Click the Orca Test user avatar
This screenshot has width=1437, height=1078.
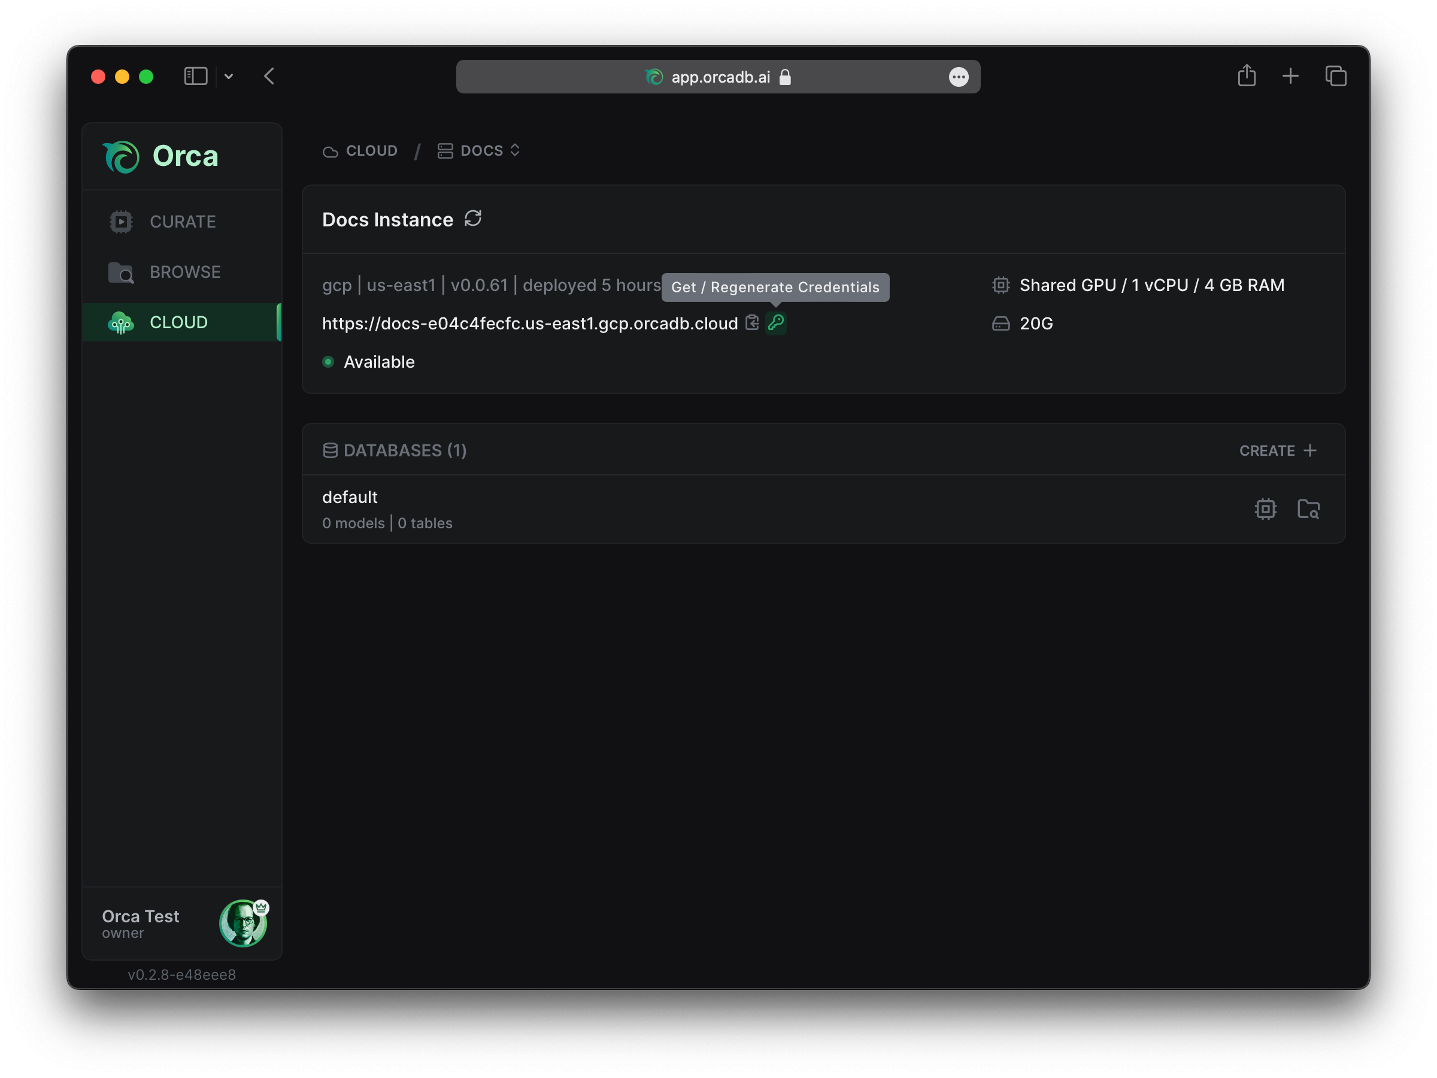tap(243, 923)
